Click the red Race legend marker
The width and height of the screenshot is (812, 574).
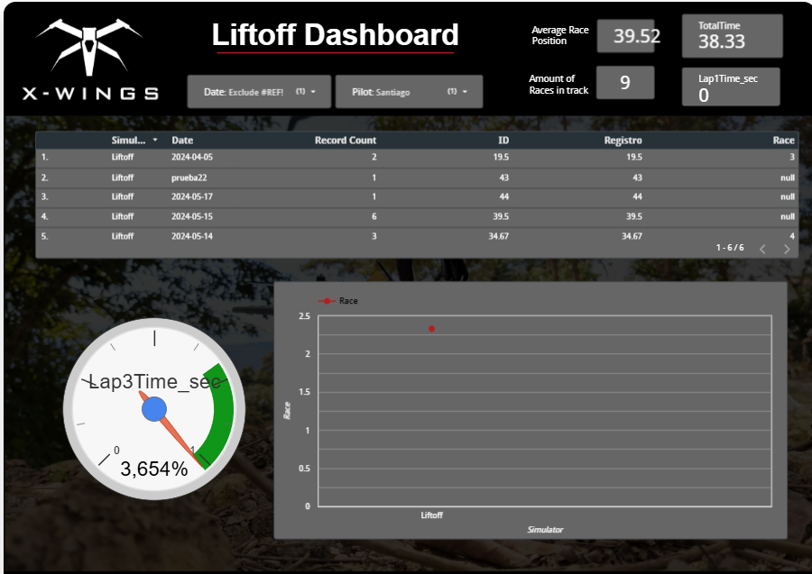tap(325, 301)
